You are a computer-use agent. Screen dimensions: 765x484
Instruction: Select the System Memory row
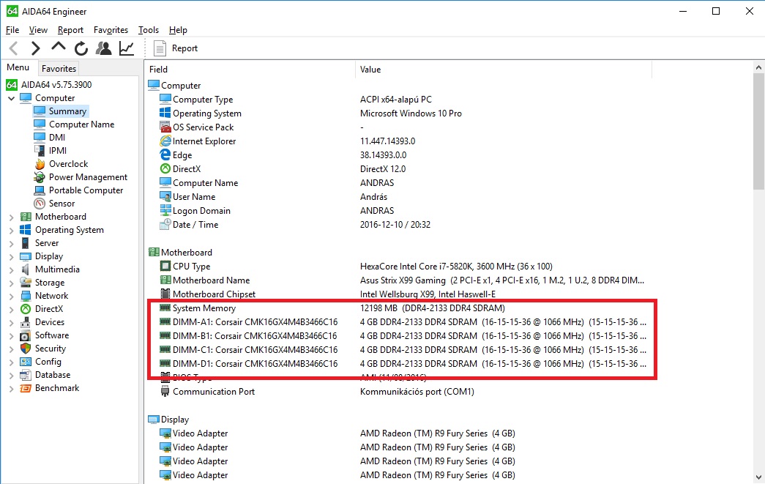tap(403, 308)
